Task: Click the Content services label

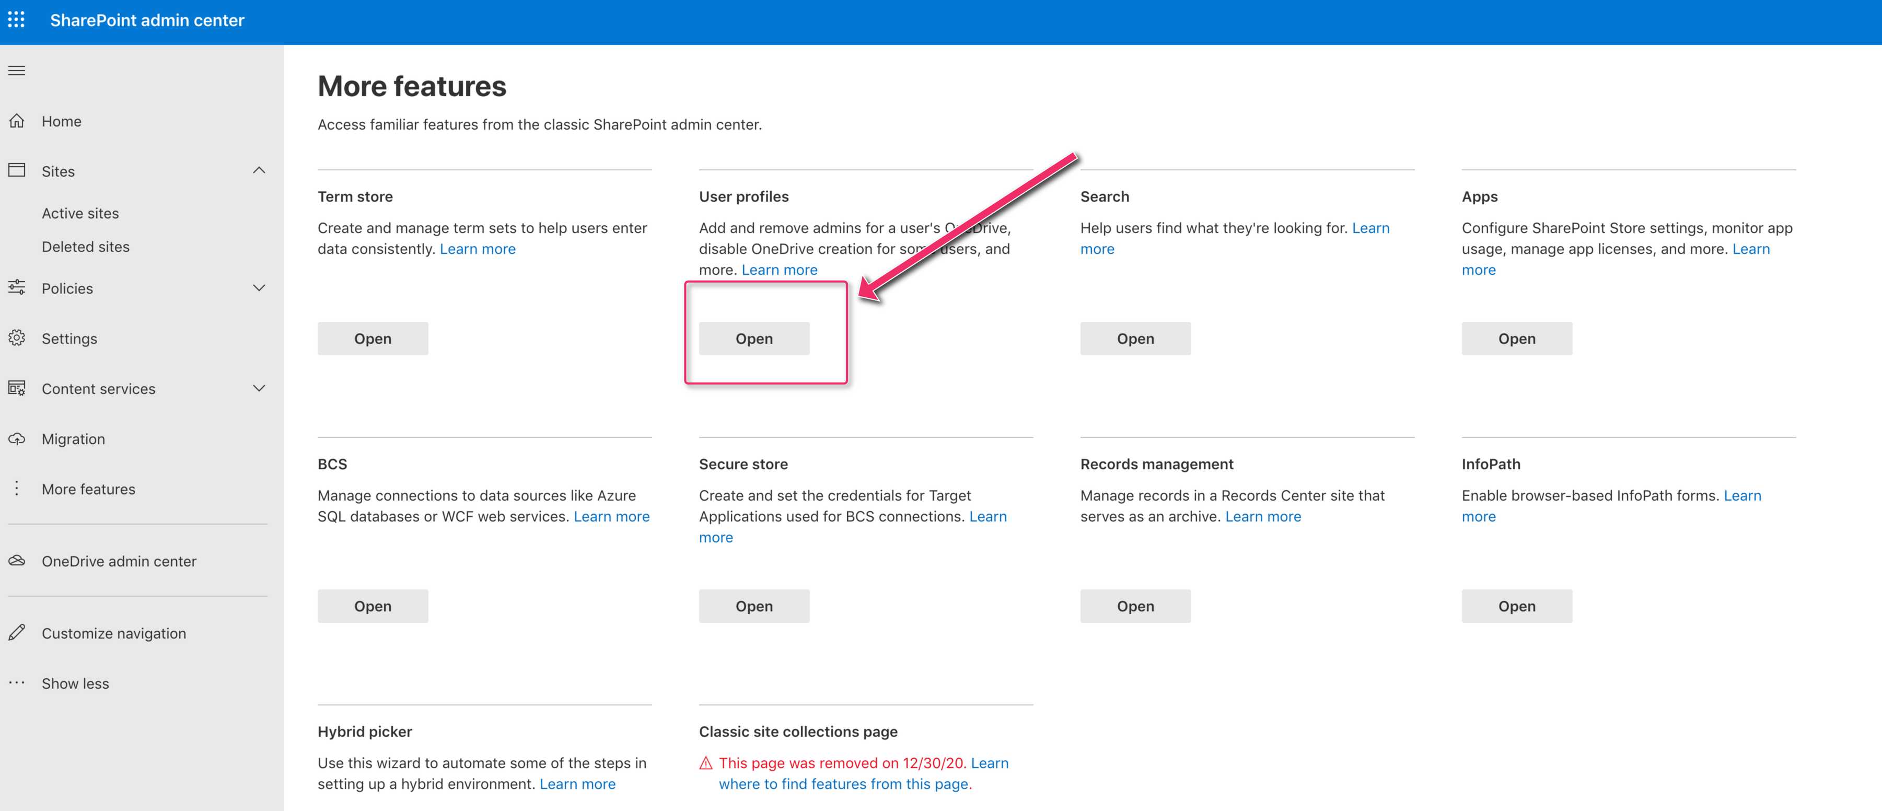Action: tap(99, 389)
